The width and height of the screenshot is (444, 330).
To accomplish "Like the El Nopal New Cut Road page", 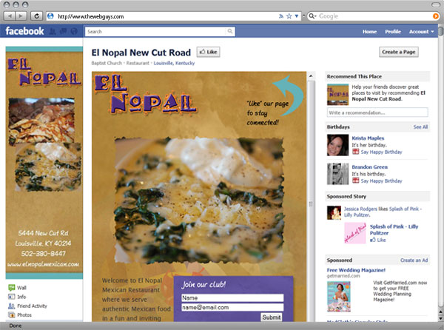I will [208, 52].
